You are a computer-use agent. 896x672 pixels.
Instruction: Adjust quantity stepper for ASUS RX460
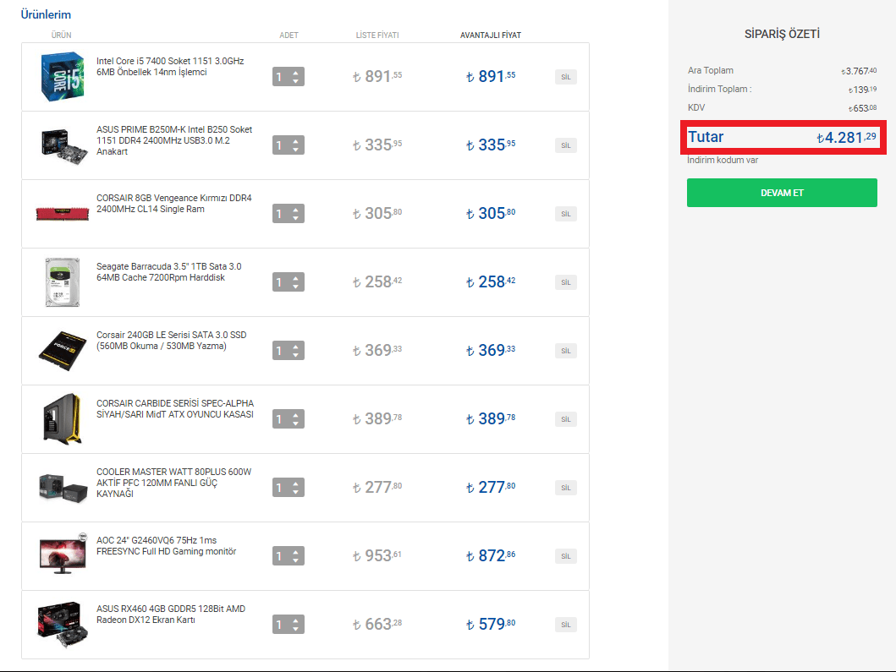coord(289,625)
